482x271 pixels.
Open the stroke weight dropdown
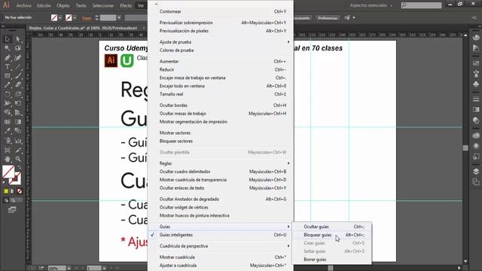pos(119,18)
